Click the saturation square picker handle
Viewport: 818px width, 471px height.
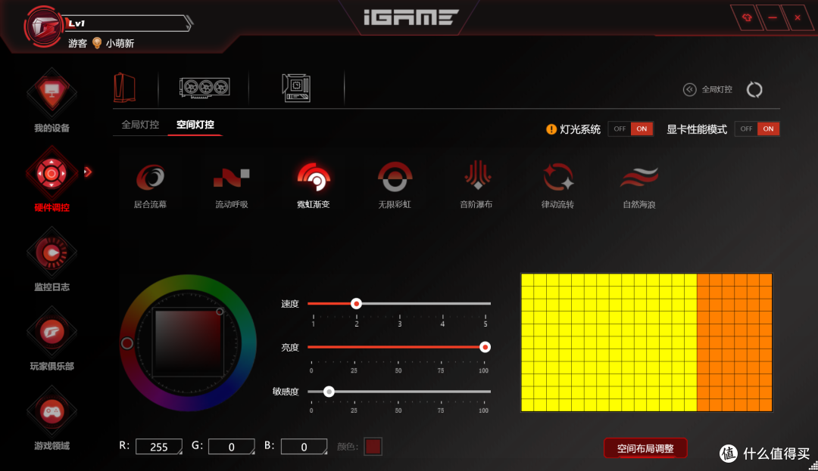[x=220, y=311]
